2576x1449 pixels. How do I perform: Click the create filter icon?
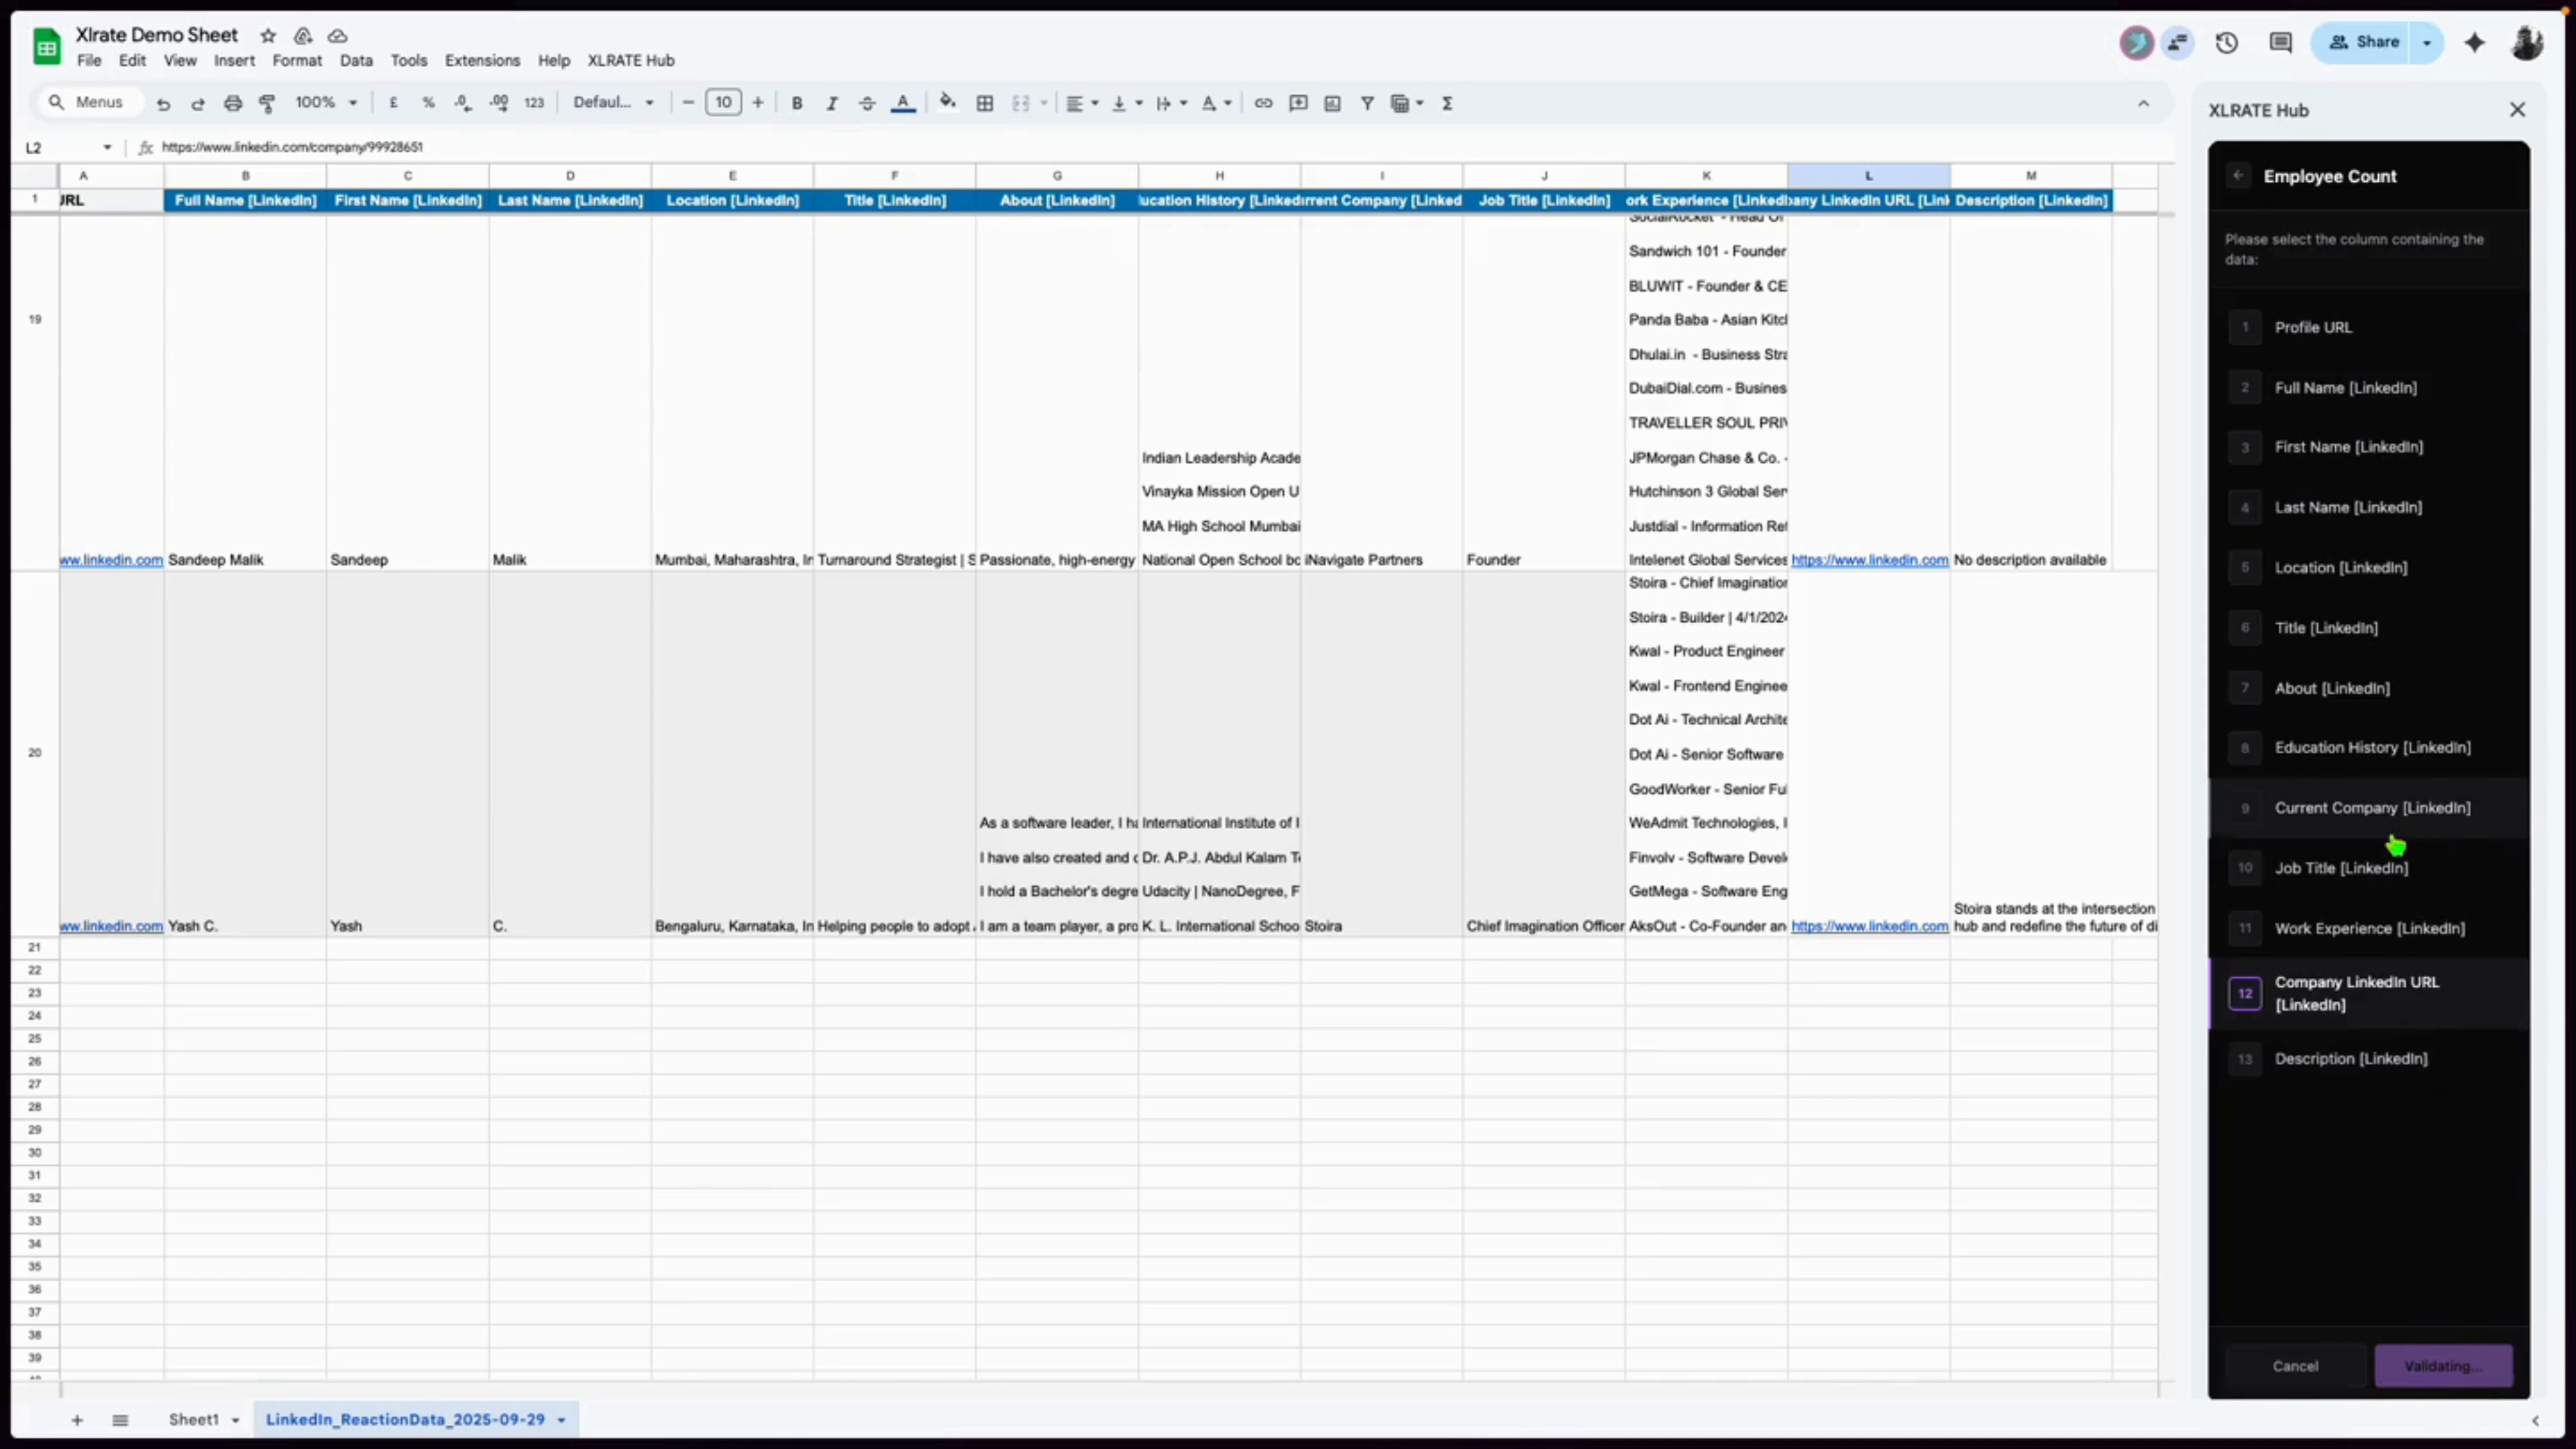tap(1367, 103)
